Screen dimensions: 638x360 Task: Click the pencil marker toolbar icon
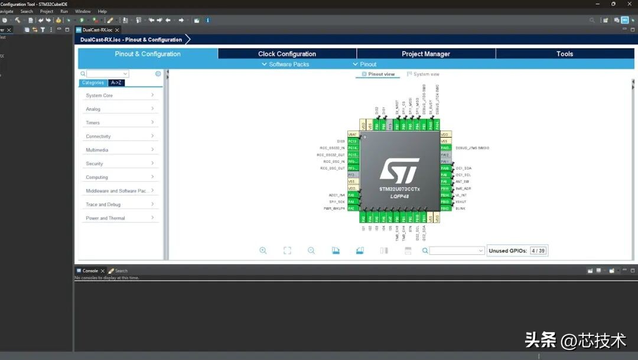[x=110, y=20]
